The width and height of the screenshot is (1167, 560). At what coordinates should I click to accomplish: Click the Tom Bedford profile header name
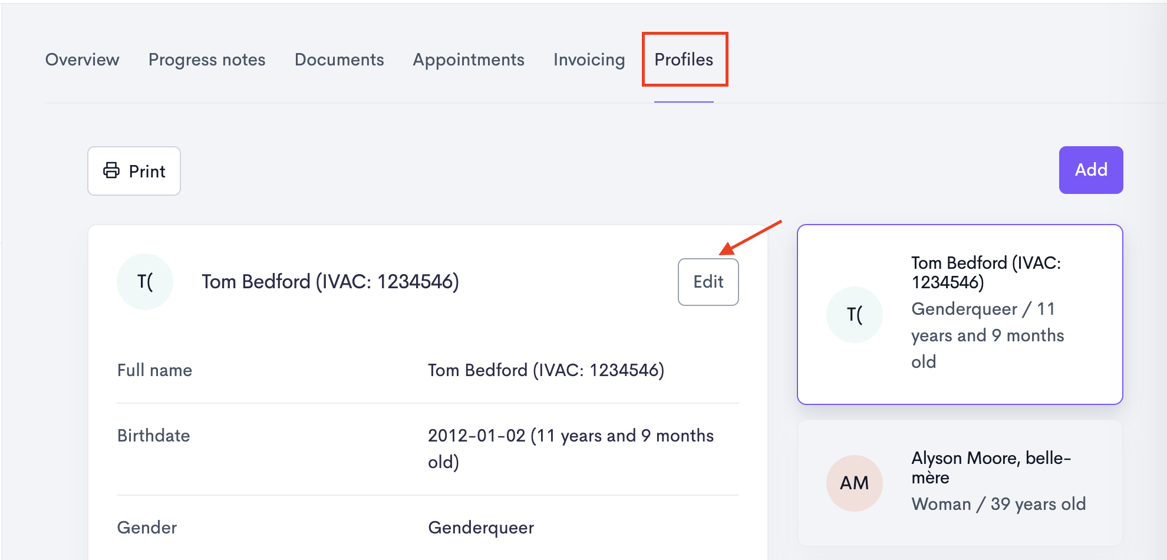(x=330, y=282)
